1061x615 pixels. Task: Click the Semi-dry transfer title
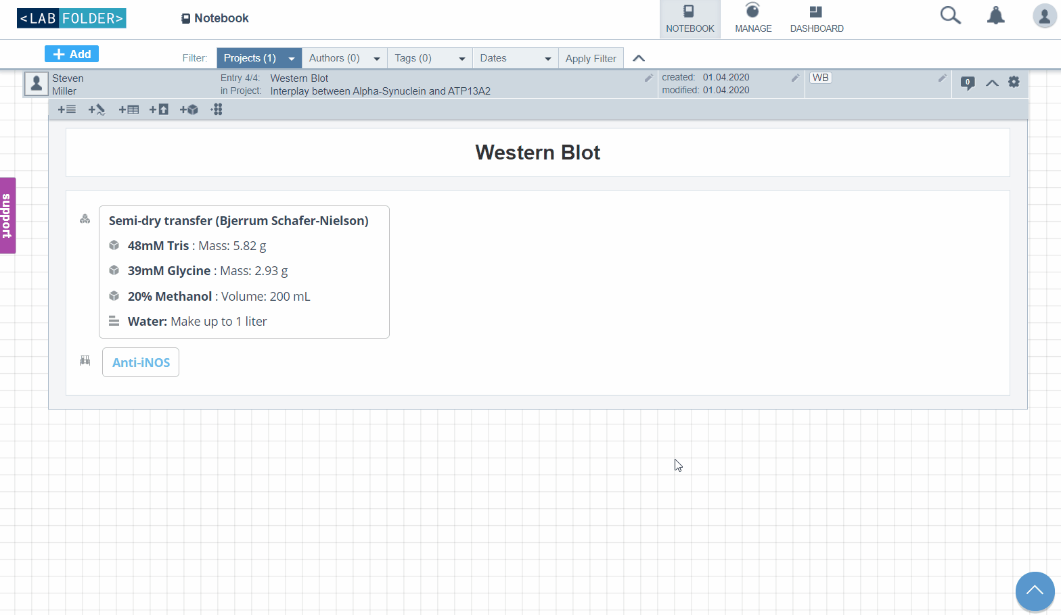pos(239,221)
